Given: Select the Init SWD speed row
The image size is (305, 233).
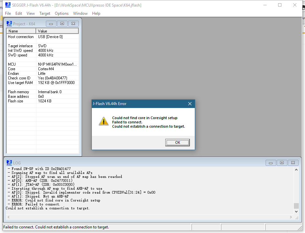Looking at the screenshot, I should pos(43,51).
